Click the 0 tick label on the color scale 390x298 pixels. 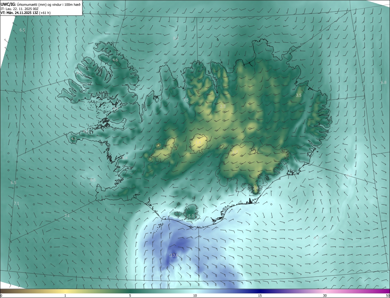click(1, 296)
